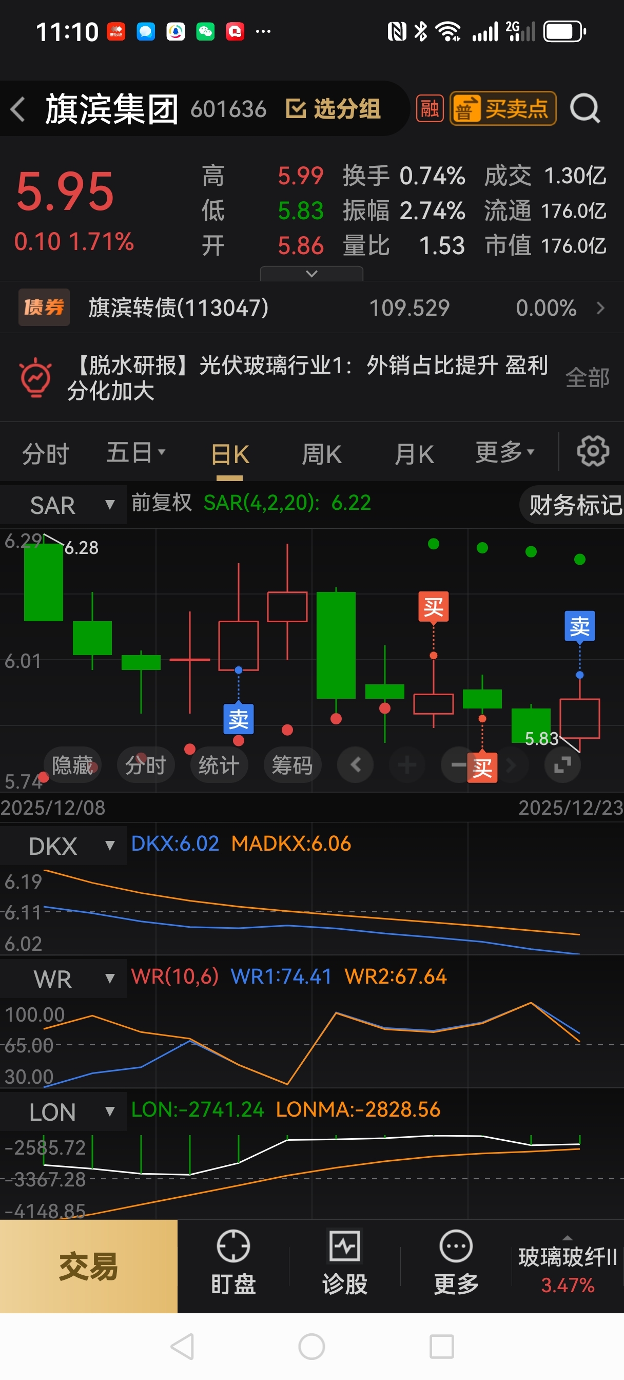Tap the WeChat notification icon in status bar
The height and width of the screenshot is (1380, 624).
[205, 32]
